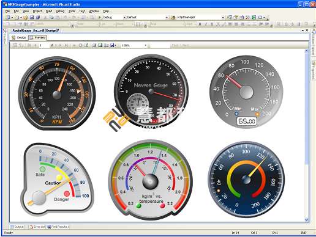Open the Solution Explorer toolbar icon
The image size is (316, 237).
pyautogui.click(x=230, y=17)
